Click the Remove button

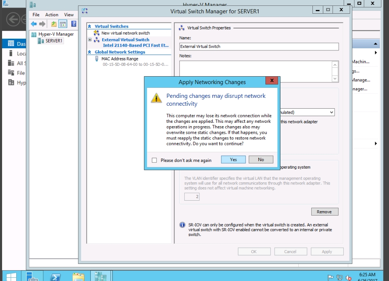(325, 212)
